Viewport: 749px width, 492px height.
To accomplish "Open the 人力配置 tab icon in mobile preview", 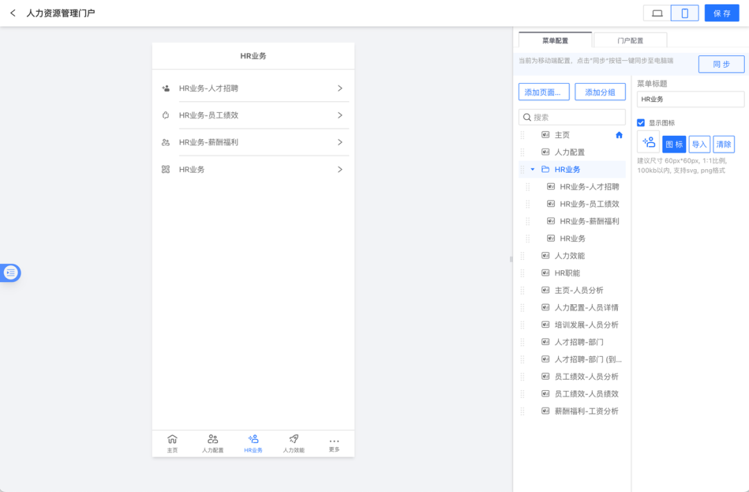I will (x=213, y=439).
